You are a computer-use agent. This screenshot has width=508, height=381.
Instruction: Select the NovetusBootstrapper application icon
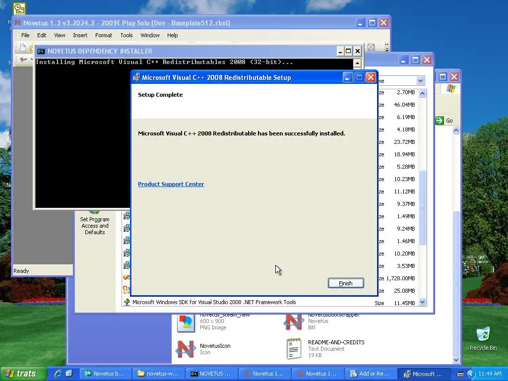click(294, 321)
